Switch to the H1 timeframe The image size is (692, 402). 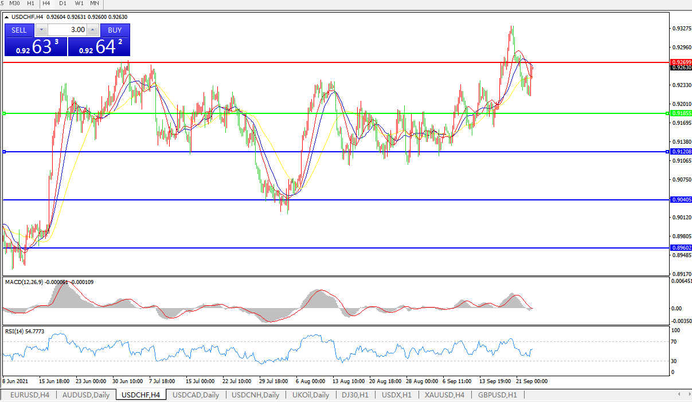tap(31, 3)
